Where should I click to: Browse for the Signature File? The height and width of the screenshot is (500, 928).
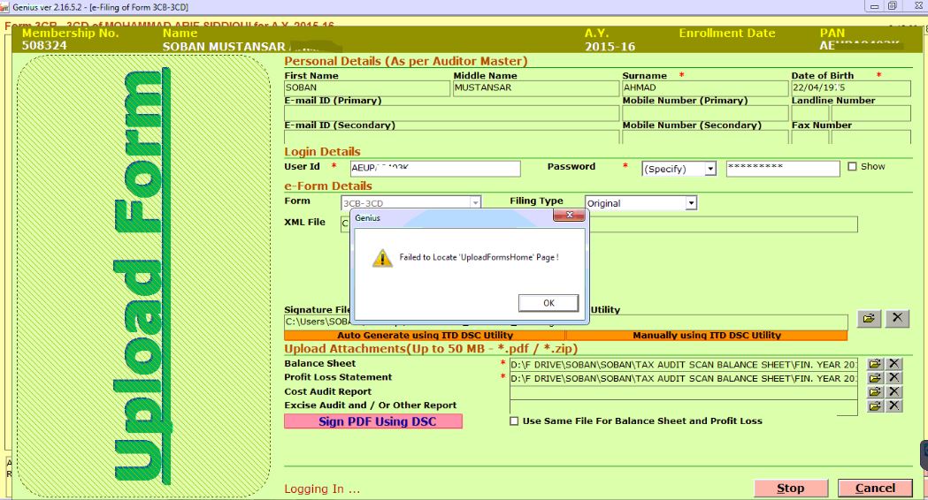[x=870, y=319]
